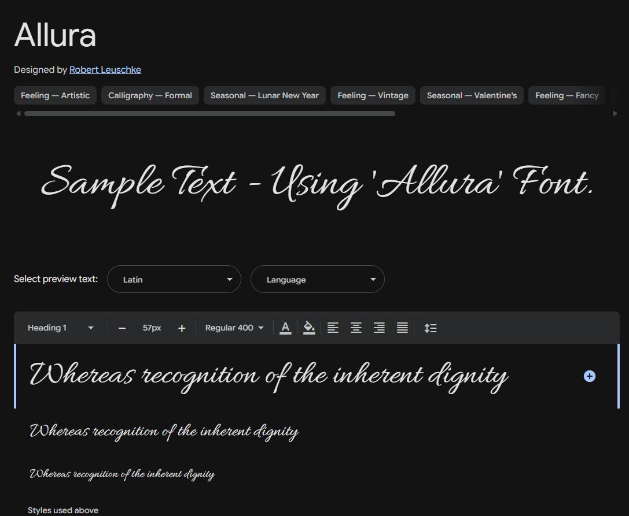Open the Heading 1 style dropdown

[x=61, y=328]
